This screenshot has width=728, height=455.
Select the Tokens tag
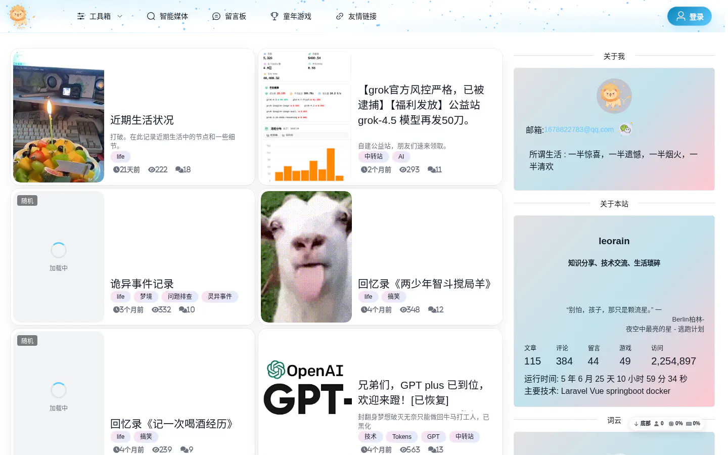[x=402, y=437]
